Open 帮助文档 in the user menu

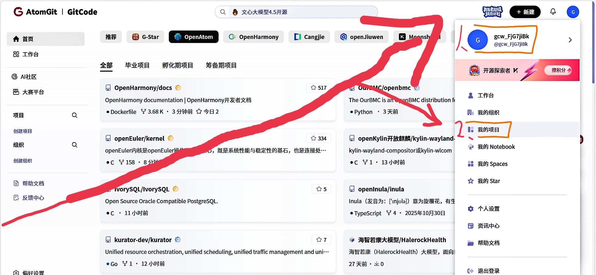pyautogui.click(x=517, y=243)
